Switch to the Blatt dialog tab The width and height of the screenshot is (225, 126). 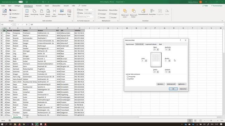[x=160, y=44]
